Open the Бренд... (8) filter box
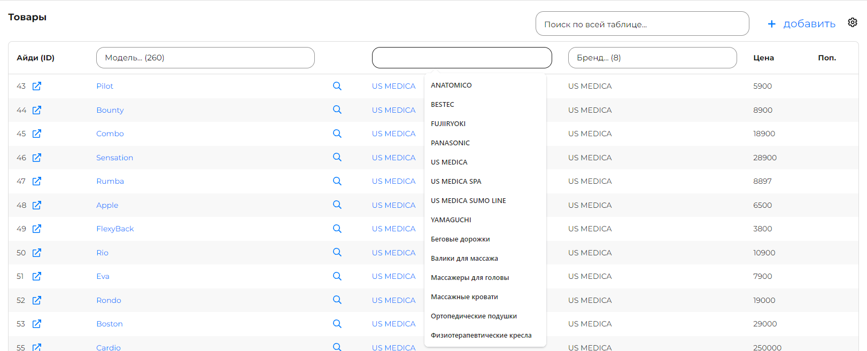The width and height of the screenshot is (867, 351). coord(653,58)
